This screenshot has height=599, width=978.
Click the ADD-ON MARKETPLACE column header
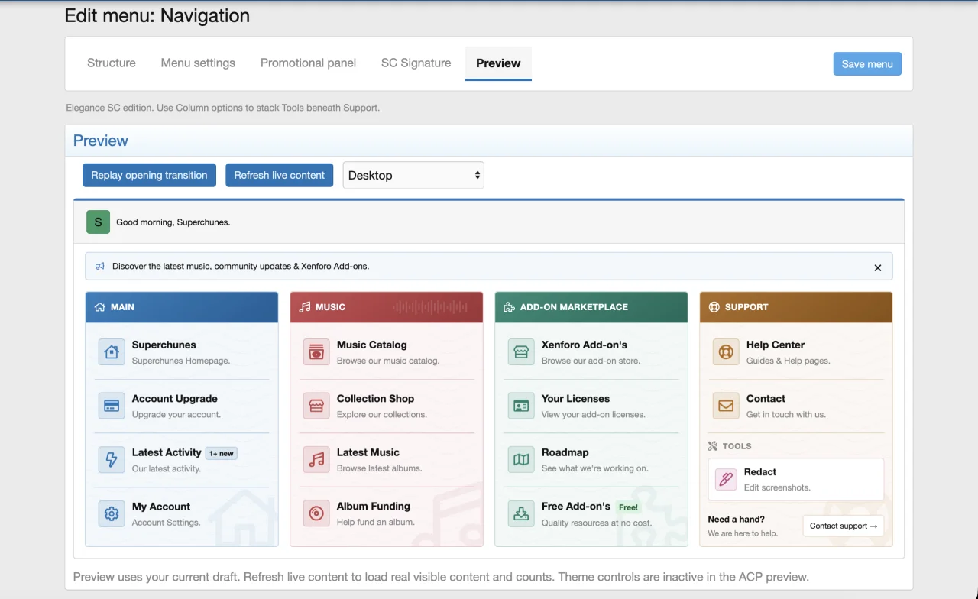click(x=591, y=307)
